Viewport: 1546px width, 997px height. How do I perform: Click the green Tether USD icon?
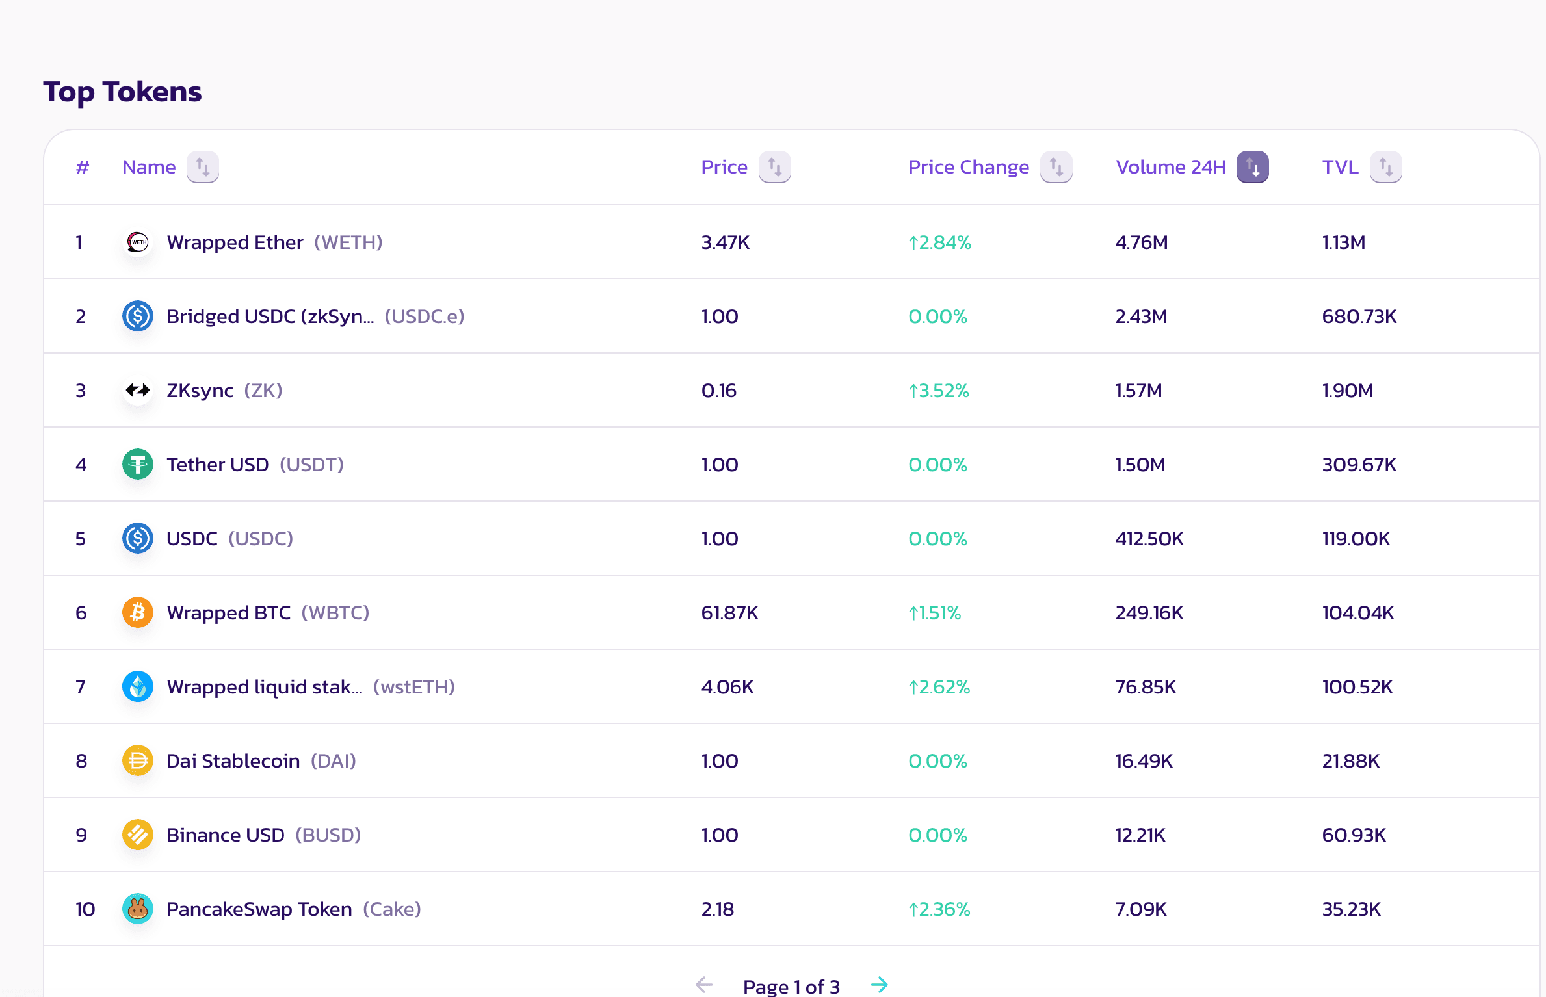pyautogui.click(x=138, y=465)
